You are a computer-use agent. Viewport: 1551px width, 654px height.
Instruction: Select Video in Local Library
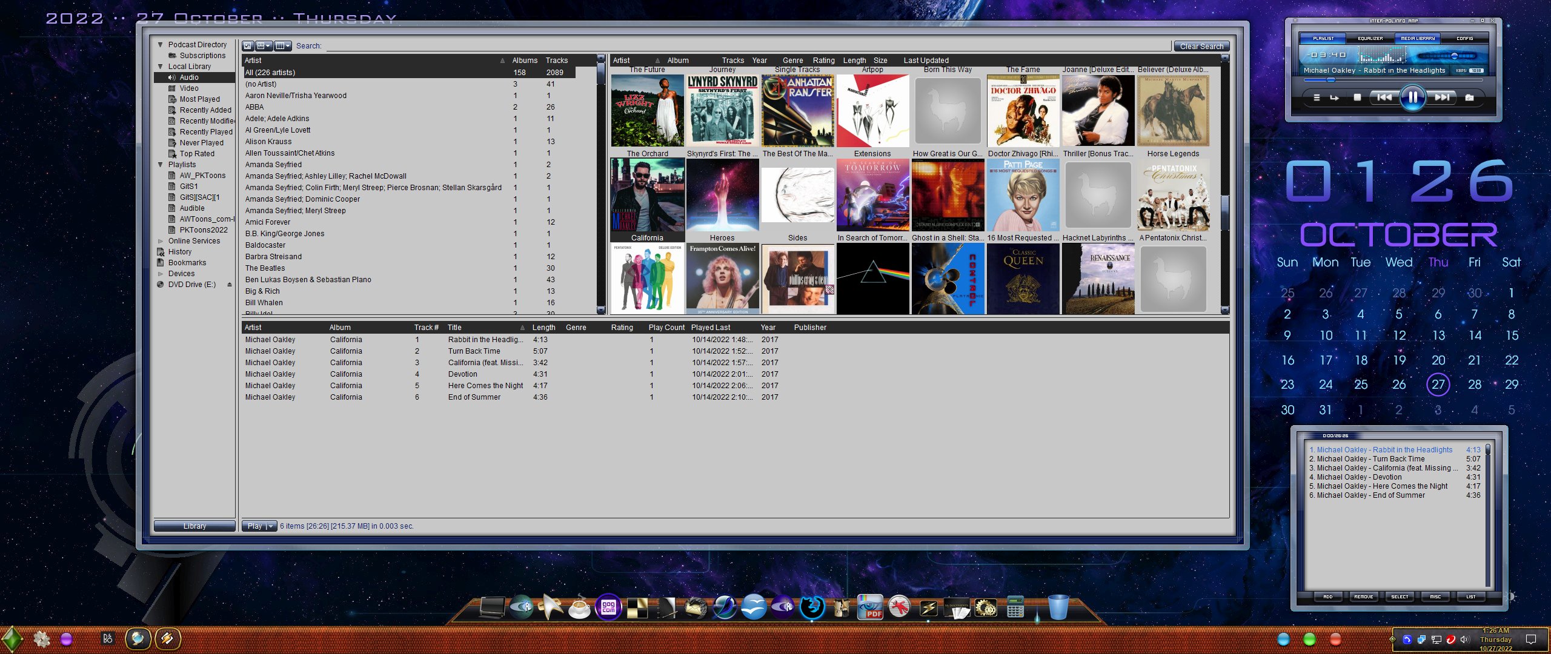coord(189,88)
